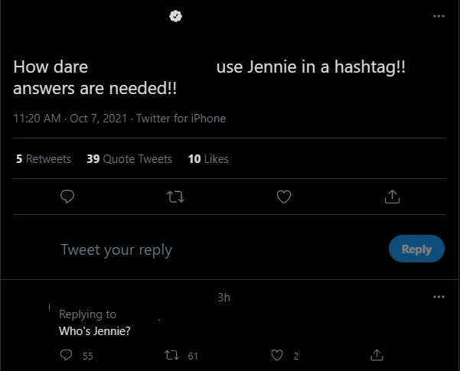
Task: Like the main tweet with the heart
Action: pos(283,197)
